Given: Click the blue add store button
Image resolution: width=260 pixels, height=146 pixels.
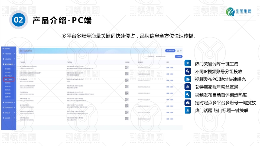Looking at the screenshot, I should tap(170, 51).
